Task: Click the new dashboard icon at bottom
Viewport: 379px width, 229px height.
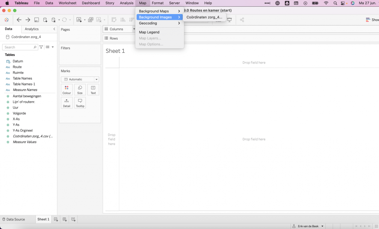Action: pyautogui.click(x=64, y=219)
